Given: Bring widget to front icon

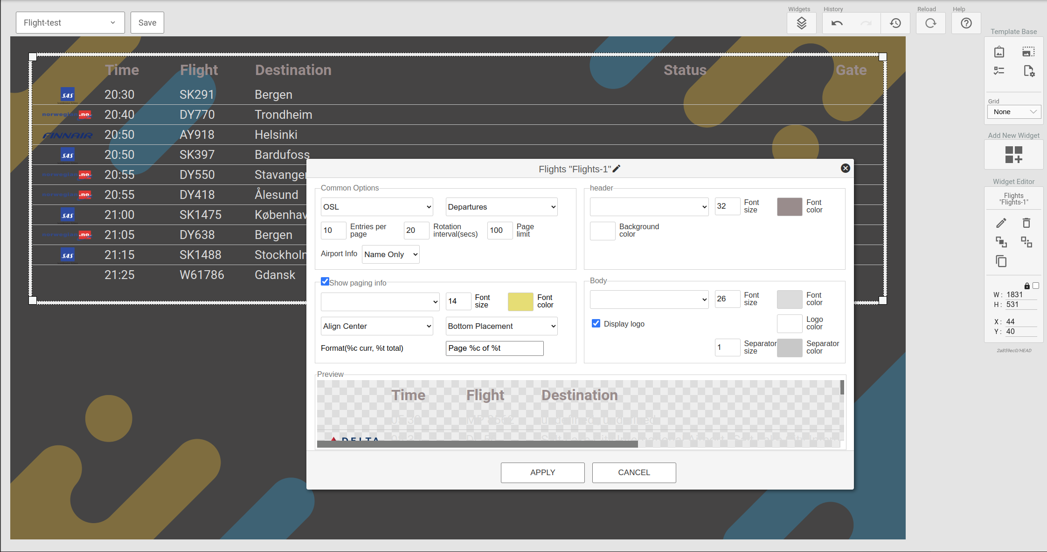Looking at the screenshot, I should click(x=1001, y=242).
